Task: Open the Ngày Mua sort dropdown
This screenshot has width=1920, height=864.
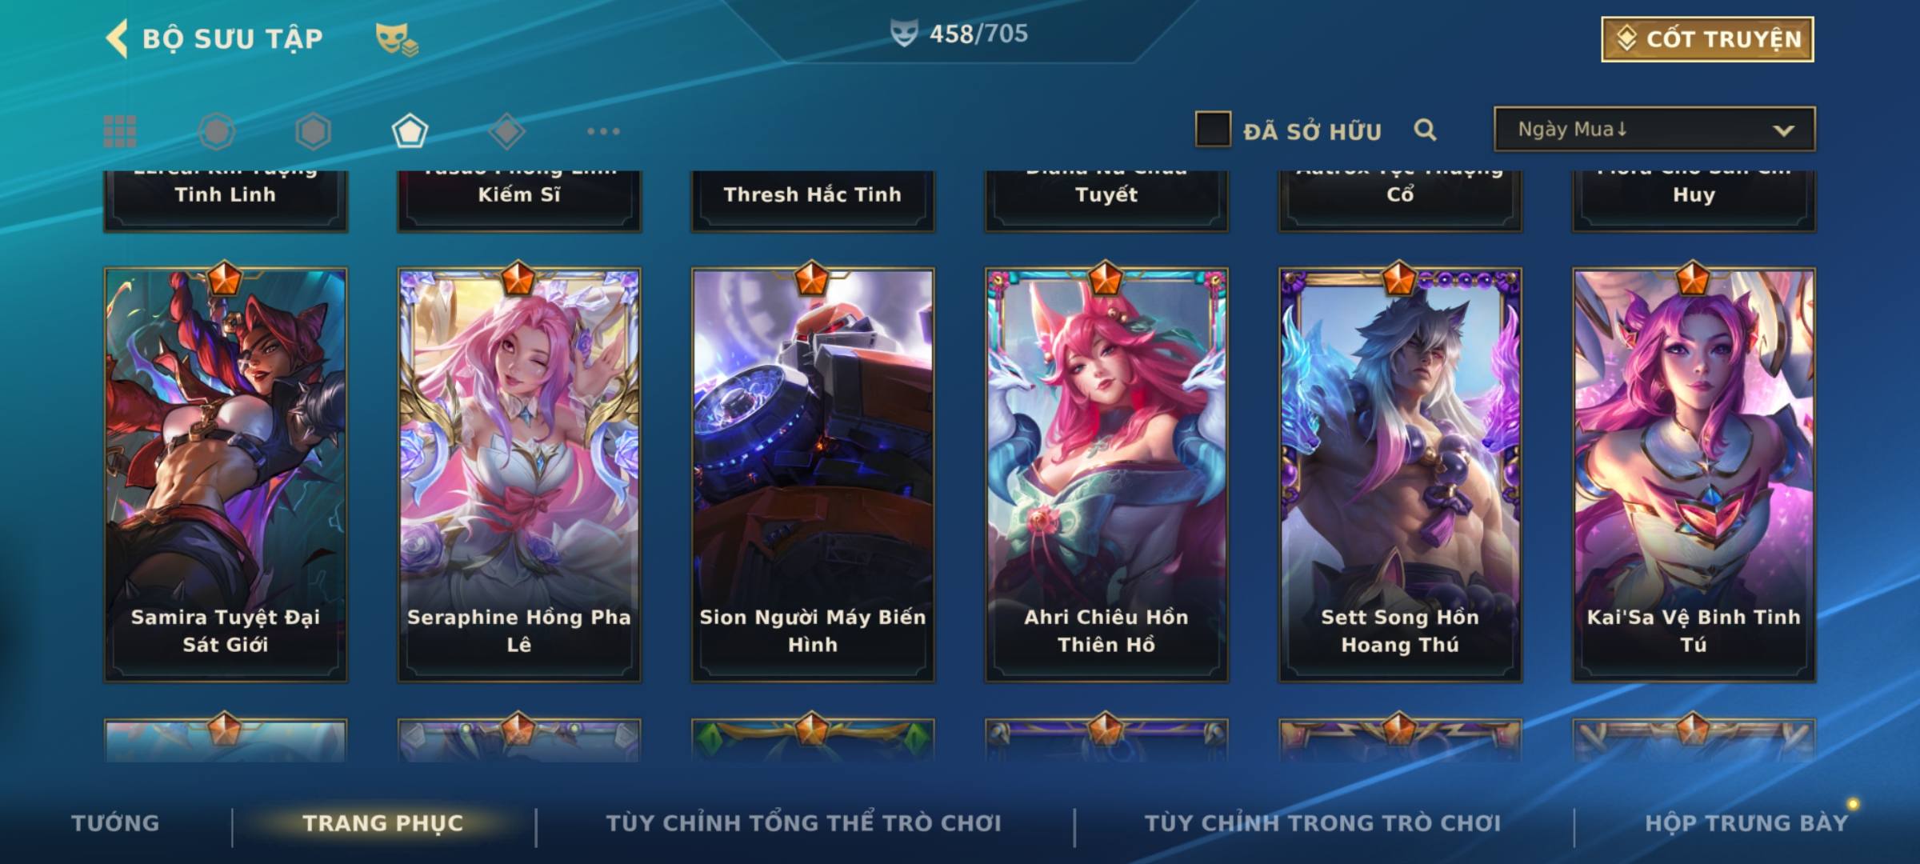Action: point(1654,129)
